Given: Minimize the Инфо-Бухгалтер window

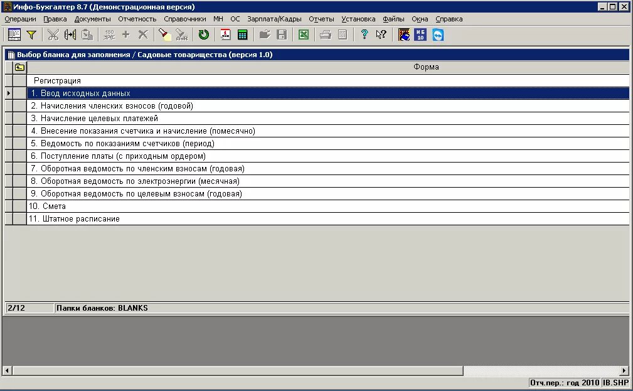Looking at the screenshot, I should pos(602,7).
